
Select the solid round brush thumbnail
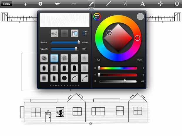click(x=64, y=78)
